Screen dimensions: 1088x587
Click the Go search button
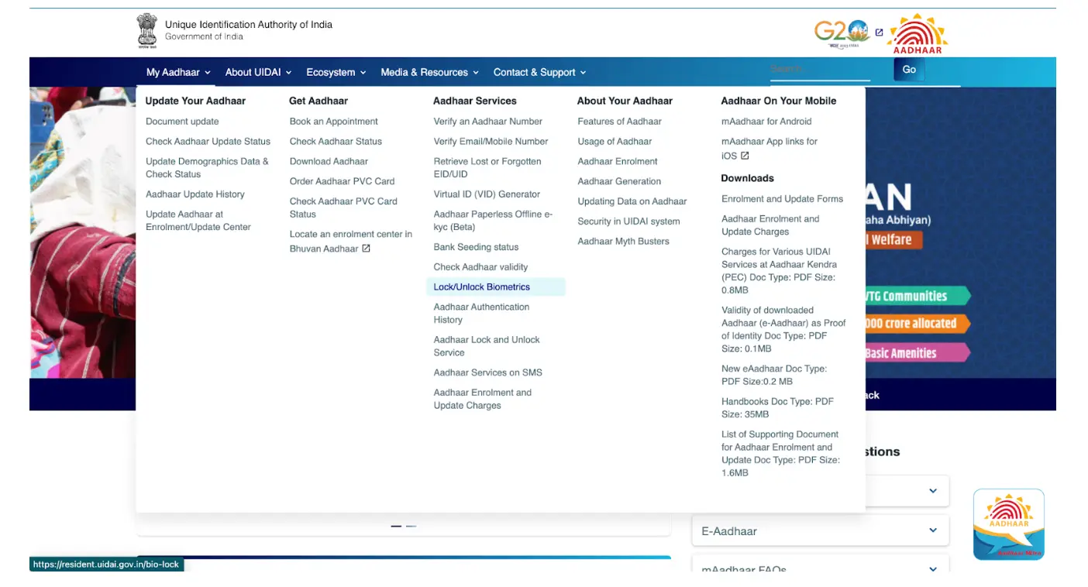pyautogui.click(x=909, y=70)
